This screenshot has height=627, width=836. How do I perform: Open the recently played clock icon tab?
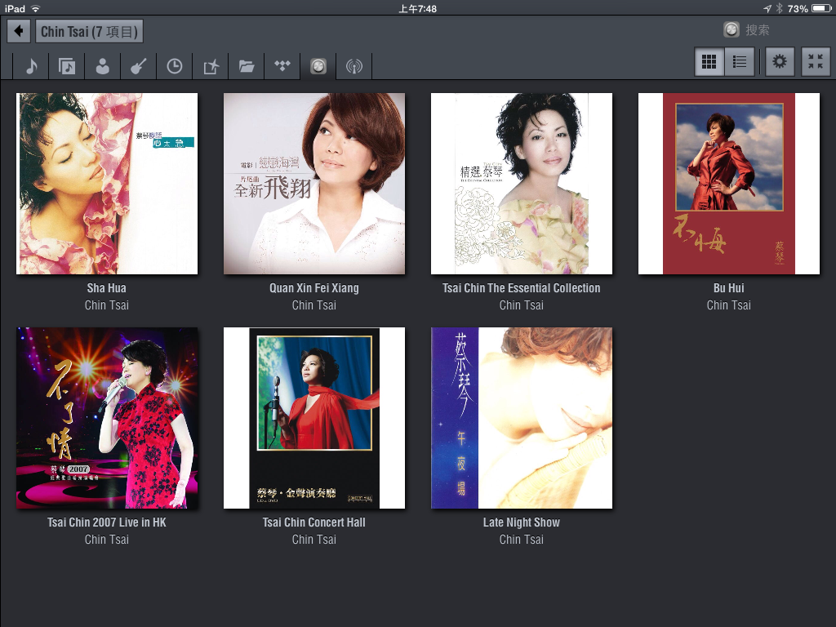175,66
